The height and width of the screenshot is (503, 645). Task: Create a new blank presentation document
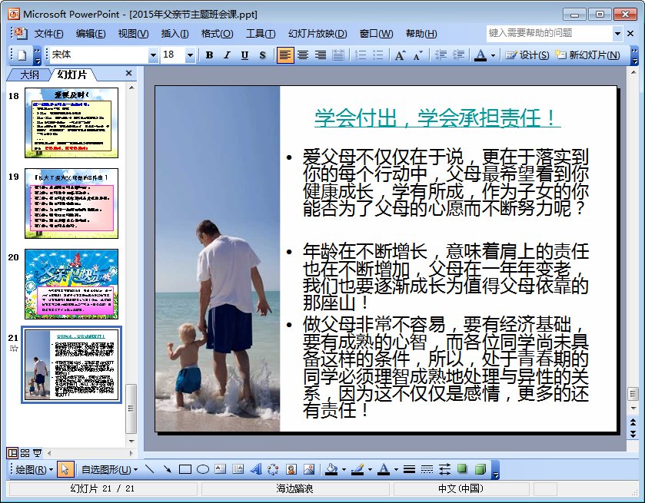point(22,55)
